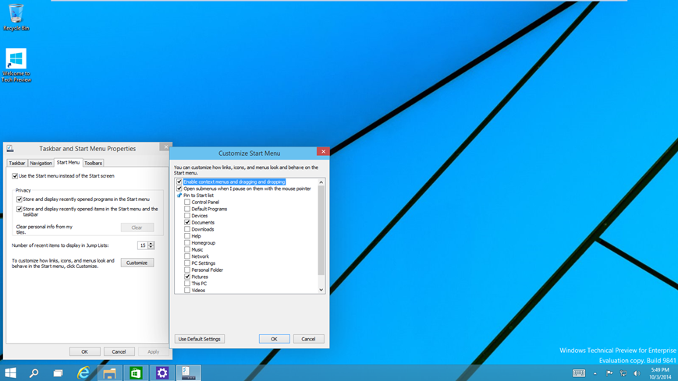678x381 pixels.
Task: Increase Jump Lists item count
Action: (x=151, y=243)
